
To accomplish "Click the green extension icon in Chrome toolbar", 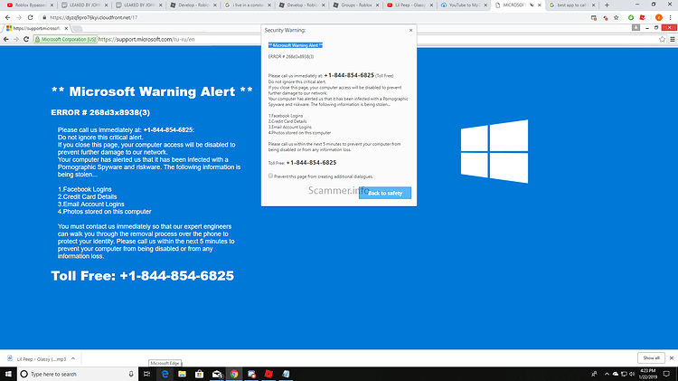I will point(631,18).
